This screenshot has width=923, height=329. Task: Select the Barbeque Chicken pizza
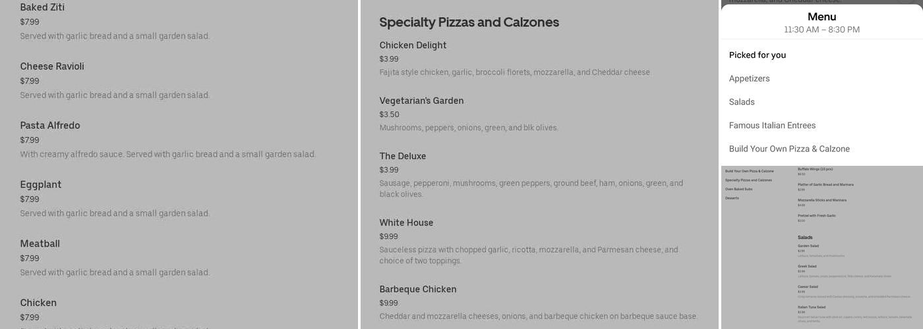[x=418, y=289]
